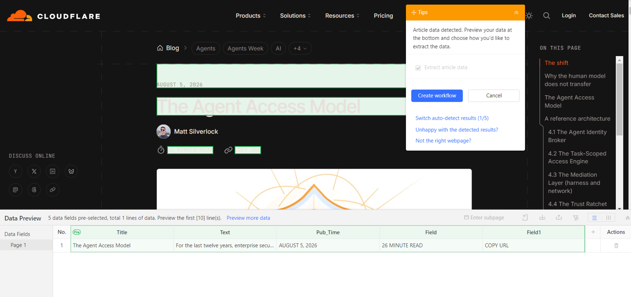Screen dimensions: 631x297
Task: Select the Agents tag
Action: [206, 48]
